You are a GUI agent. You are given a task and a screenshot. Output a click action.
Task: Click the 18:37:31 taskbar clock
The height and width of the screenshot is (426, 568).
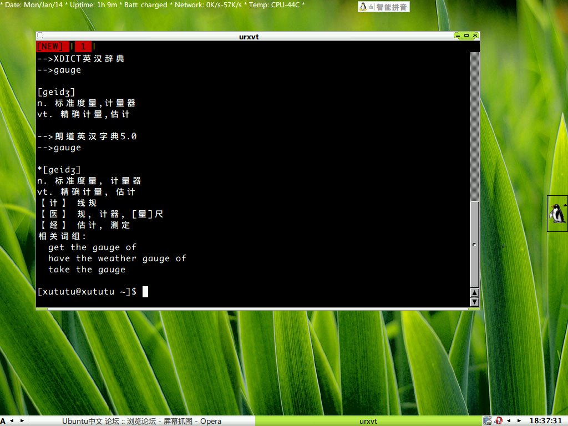coord(546,421)
